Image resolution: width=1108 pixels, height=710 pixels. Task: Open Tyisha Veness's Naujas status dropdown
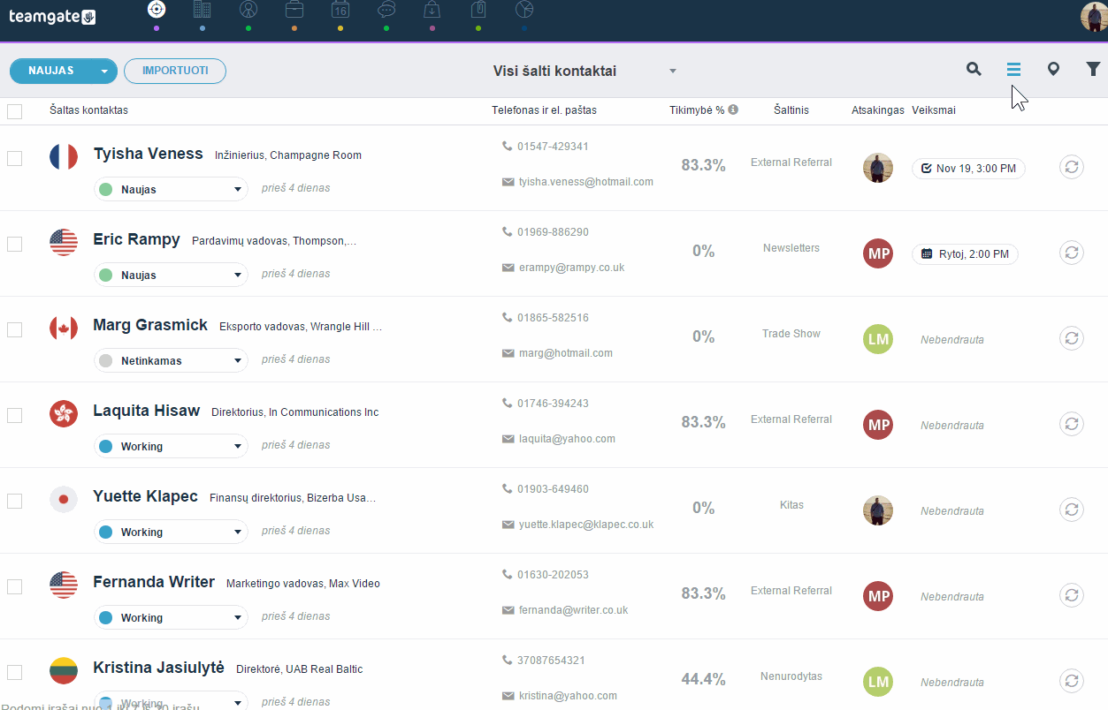(171, 189)
